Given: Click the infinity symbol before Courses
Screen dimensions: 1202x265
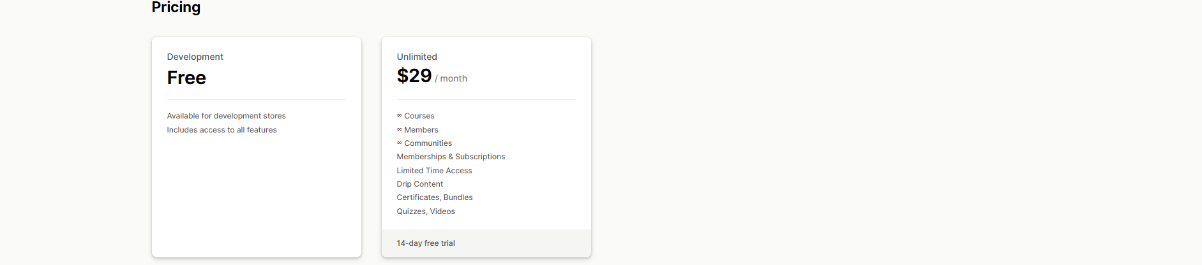Looking at the screenshot, I should (x=400, y=116).
